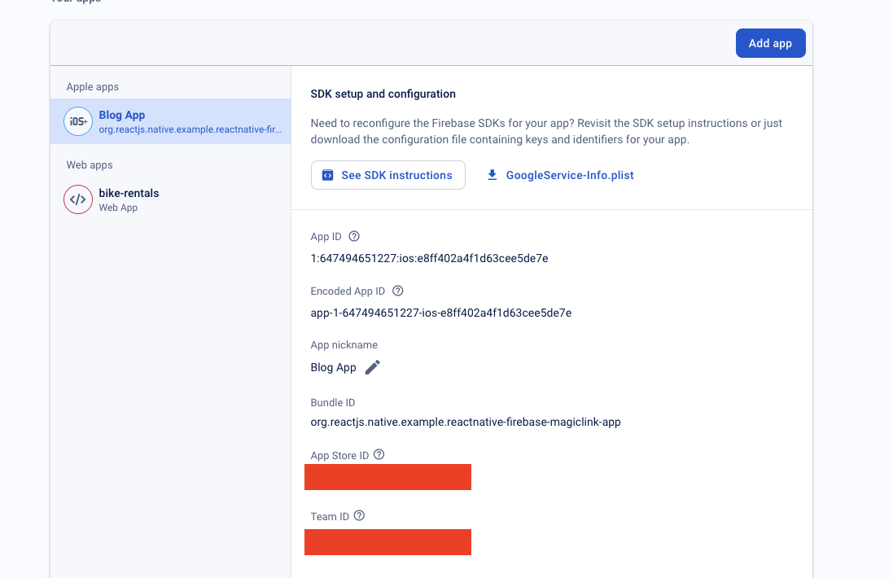Open the Encoded App ID help icon
Screen dimensions: 893x578
click(397, 291)
